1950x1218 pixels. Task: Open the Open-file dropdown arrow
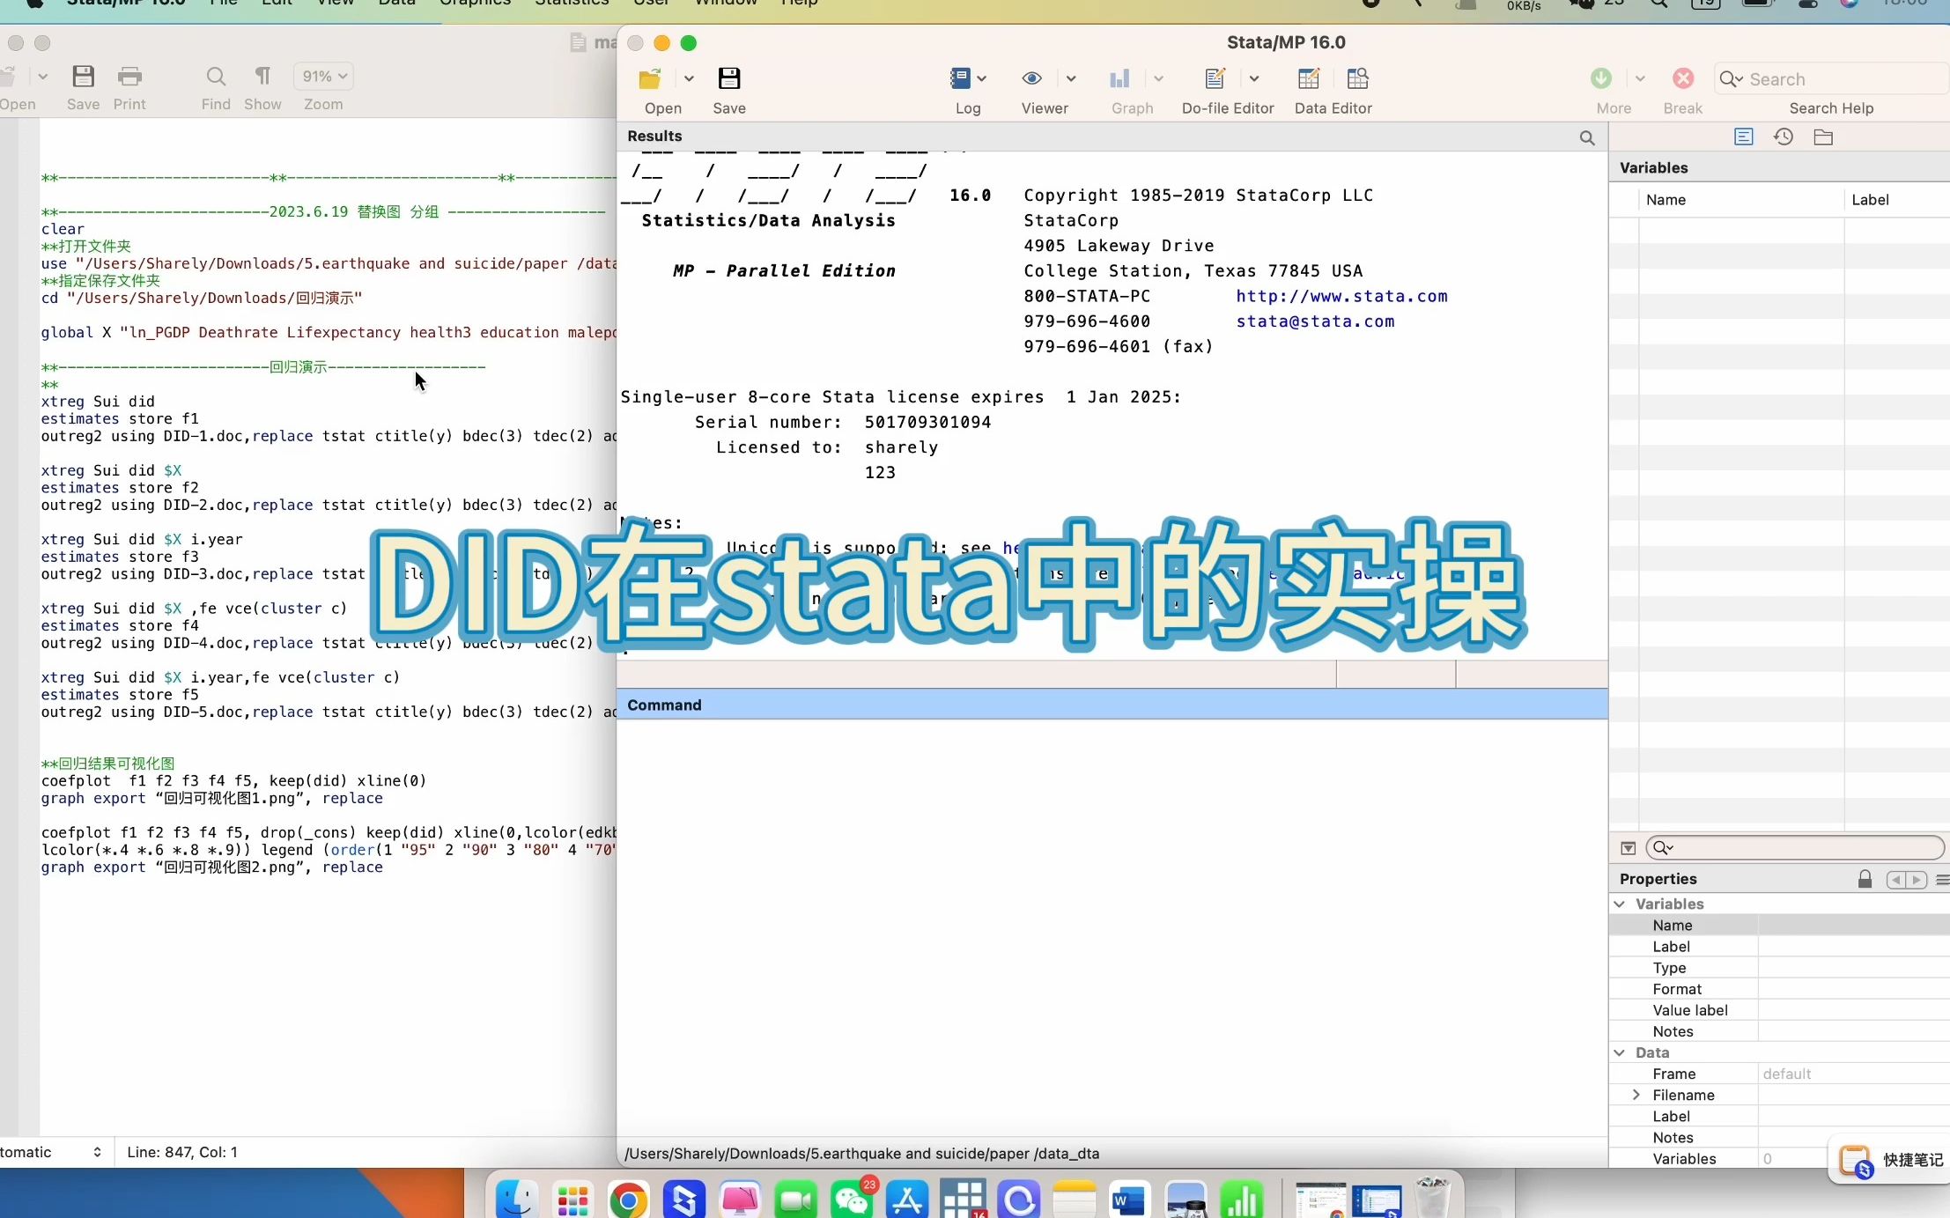pyautogui.click(x=689, y=79)
